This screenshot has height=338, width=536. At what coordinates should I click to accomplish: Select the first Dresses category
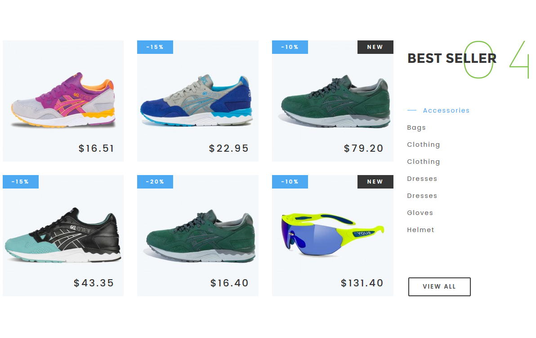(x=422, y=179)
